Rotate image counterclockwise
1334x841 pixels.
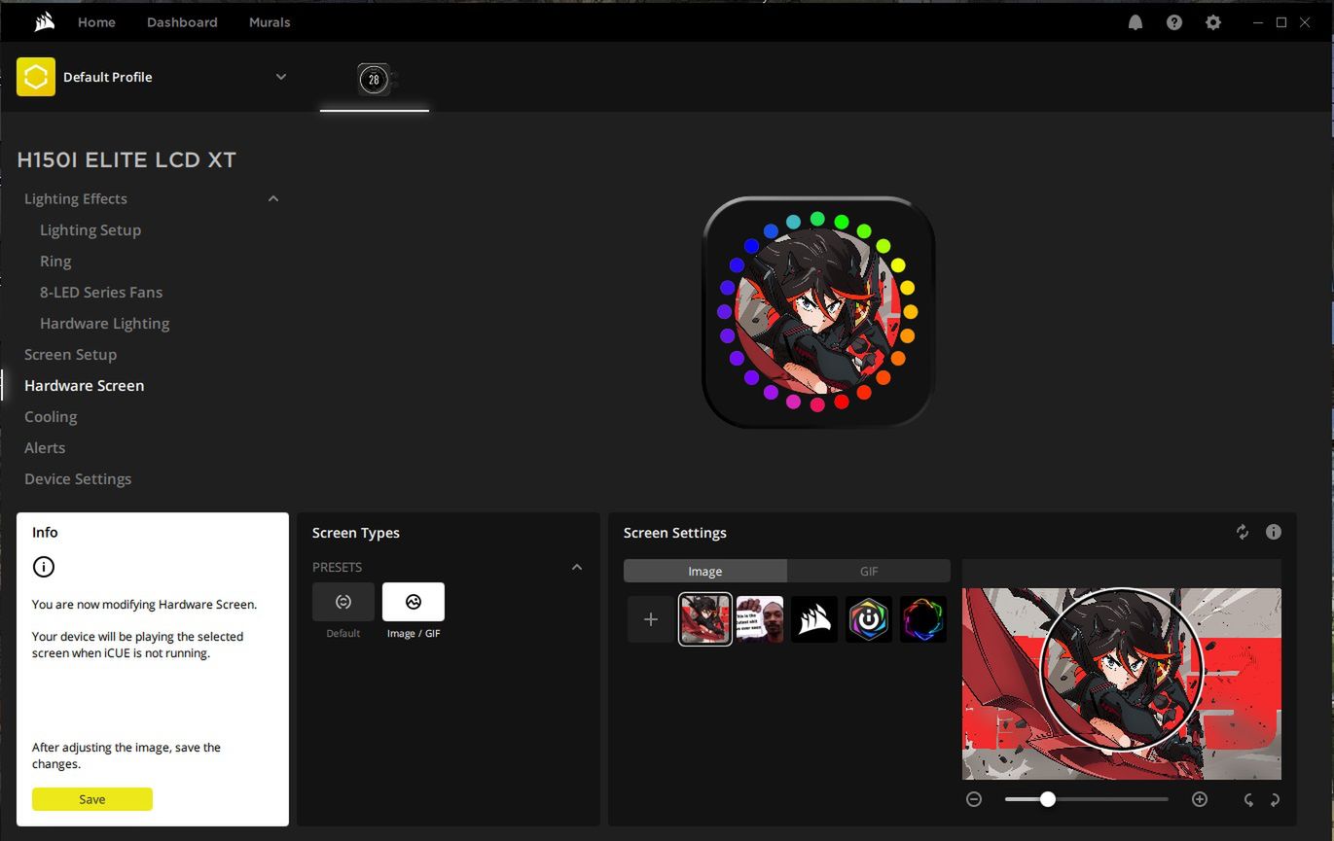(1249, 800)
